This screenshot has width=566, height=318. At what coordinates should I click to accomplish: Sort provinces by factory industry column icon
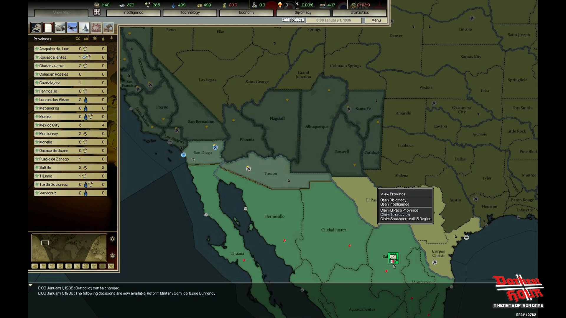(x=86, y=39)
